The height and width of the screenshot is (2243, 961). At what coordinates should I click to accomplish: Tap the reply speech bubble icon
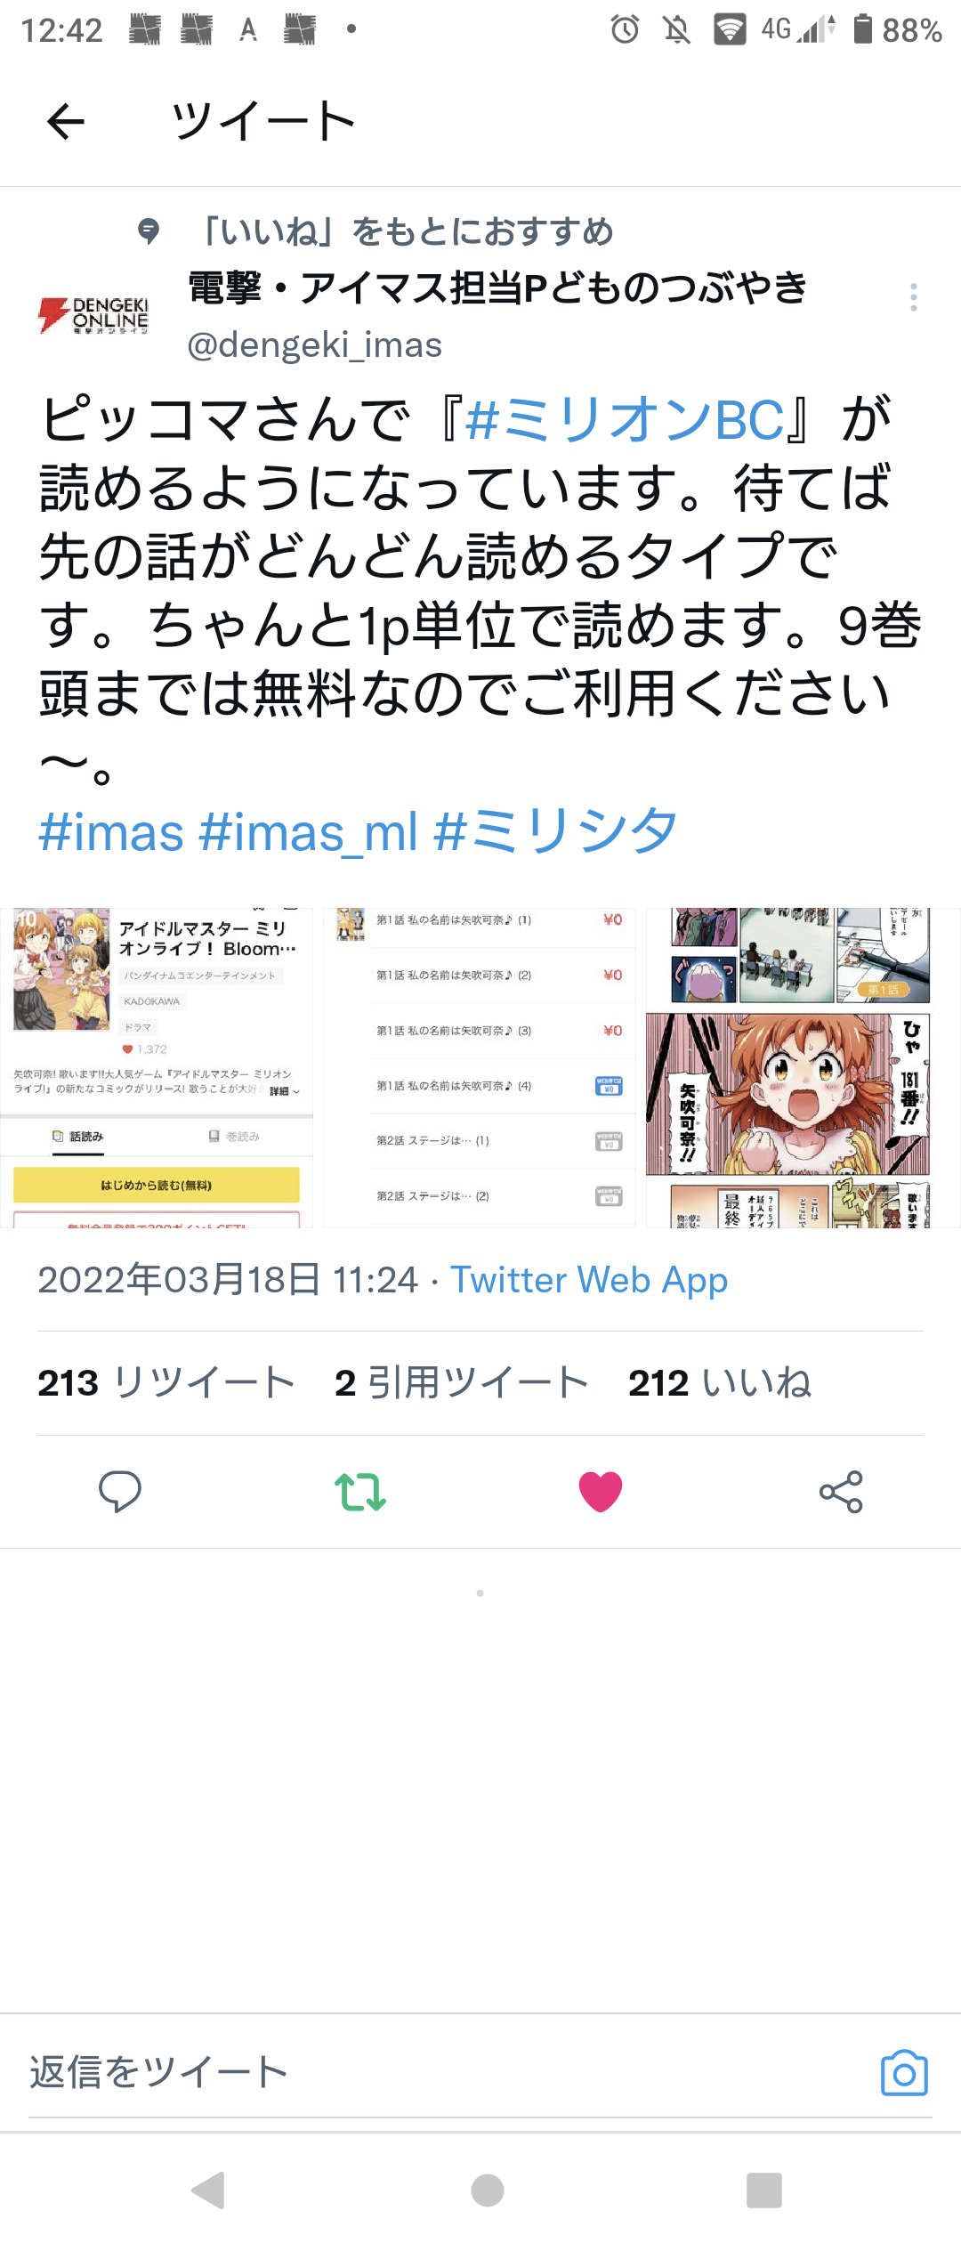pyautogui.click(x=120, y=1492)
